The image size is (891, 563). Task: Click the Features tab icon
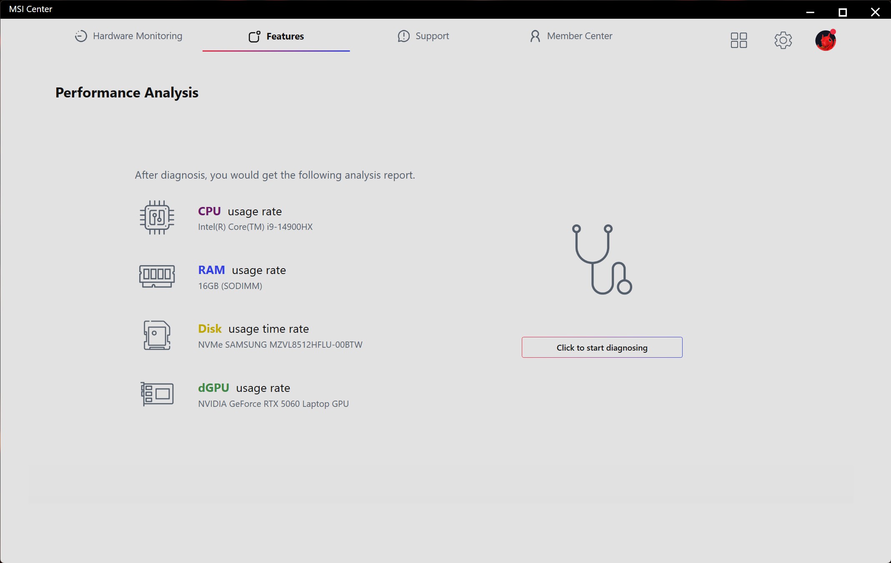[x=255, y=37]
